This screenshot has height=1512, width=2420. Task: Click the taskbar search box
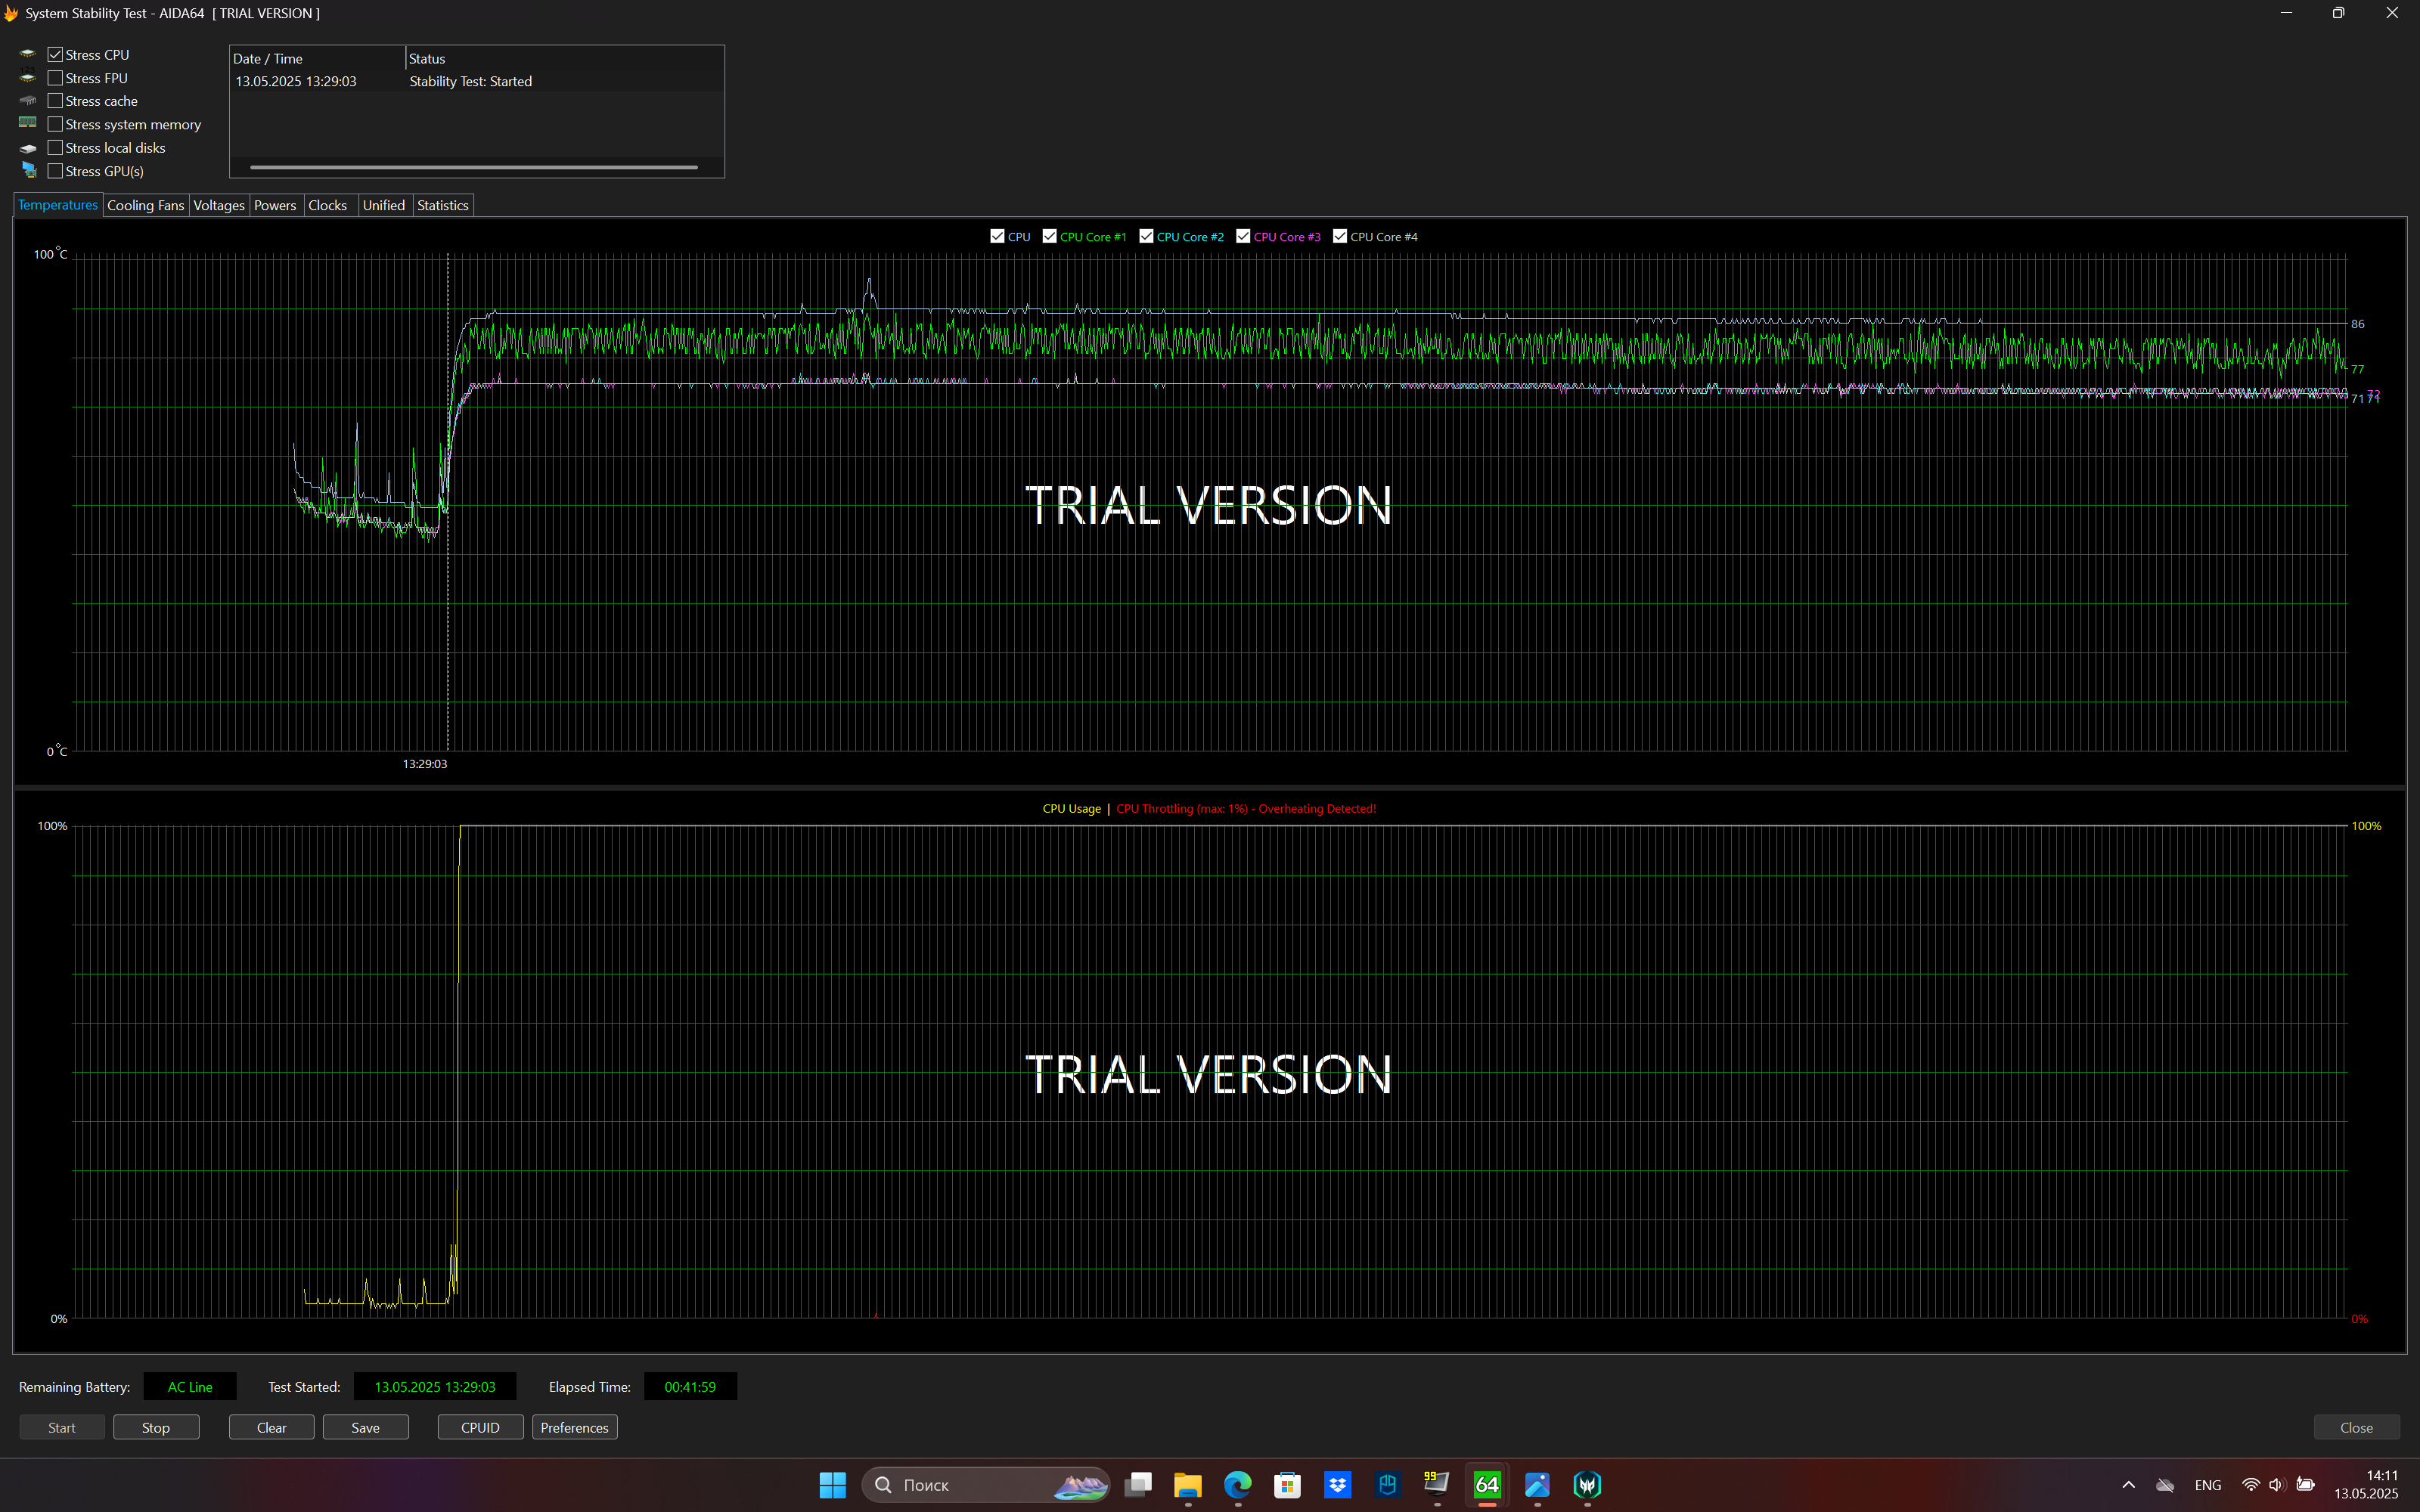pyautogui.click(x=986, y=1484)
